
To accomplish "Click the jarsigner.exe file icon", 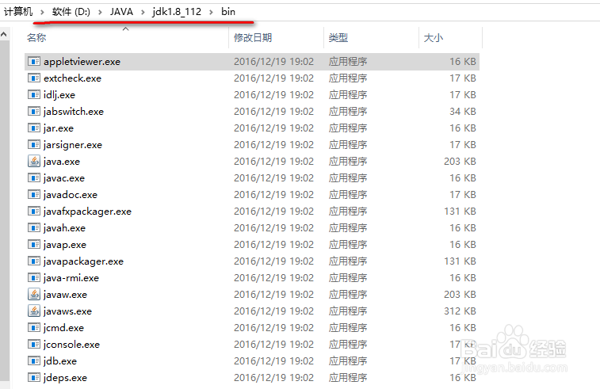I will point(34,144).
